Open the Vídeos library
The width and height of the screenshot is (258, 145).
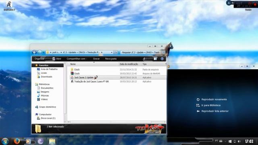coord(42,99)
